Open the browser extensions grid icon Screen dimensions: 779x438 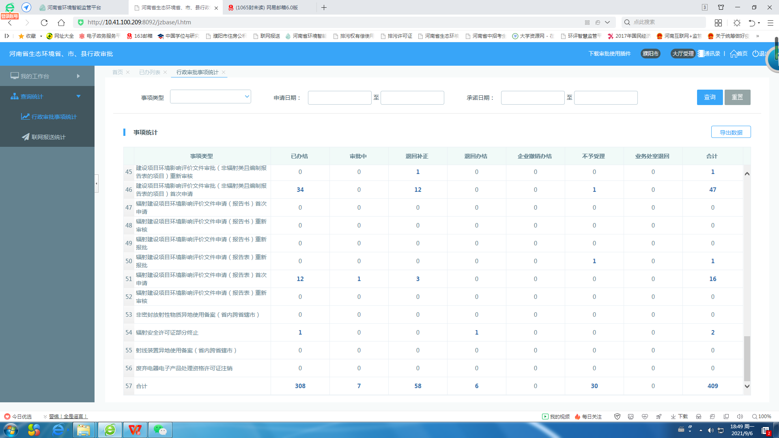click(x=718, y=23)
